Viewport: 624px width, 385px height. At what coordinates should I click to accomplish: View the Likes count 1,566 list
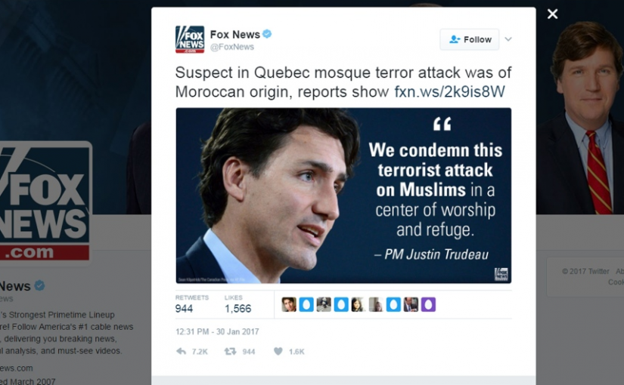[x=238, y=304]
